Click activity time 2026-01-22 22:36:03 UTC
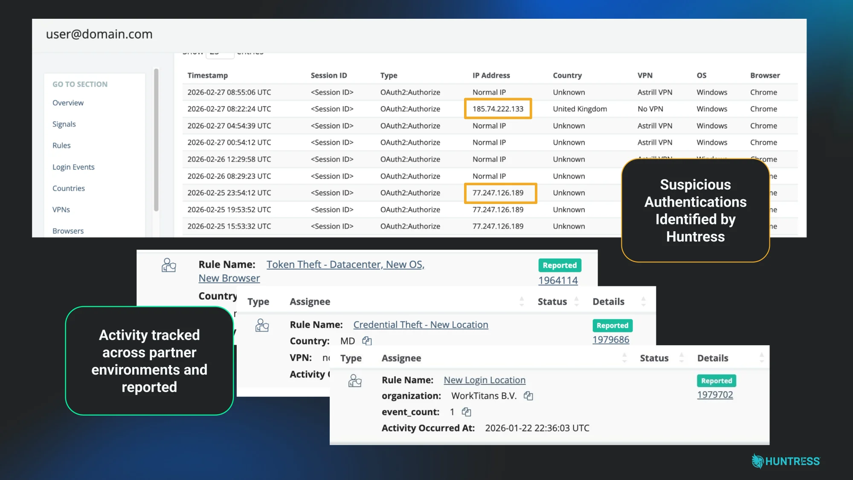This screenshot has width=853, height=480. pyautogui.click(x=537, y=428)
